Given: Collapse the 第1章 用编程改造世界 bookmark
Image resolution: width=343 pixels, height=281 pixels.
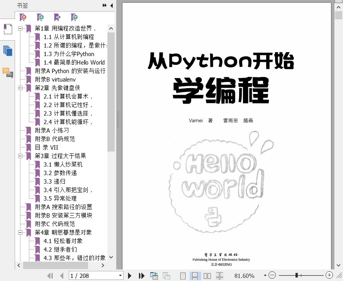Looking at the screenshot, I should 20,29.
